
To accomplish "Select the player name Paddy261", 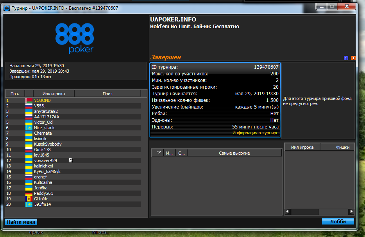I will click(x=43, y=193).
